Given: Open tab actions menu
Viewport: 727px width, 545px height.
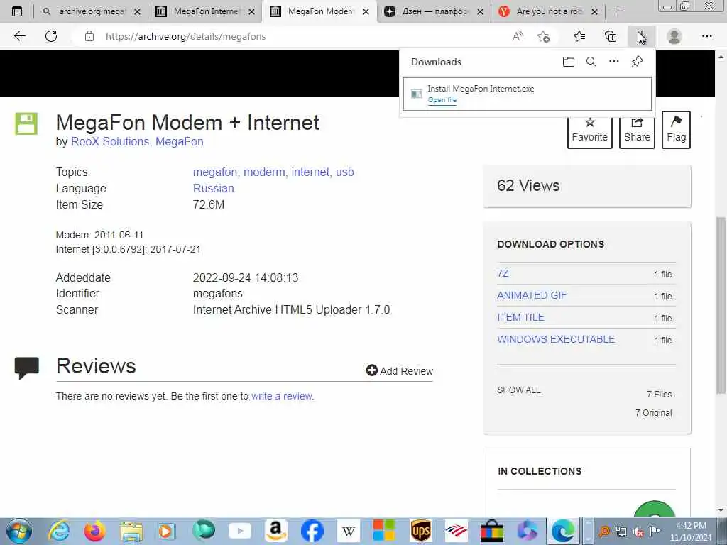Looking at the screenshot, I should (x=17, y=11).
